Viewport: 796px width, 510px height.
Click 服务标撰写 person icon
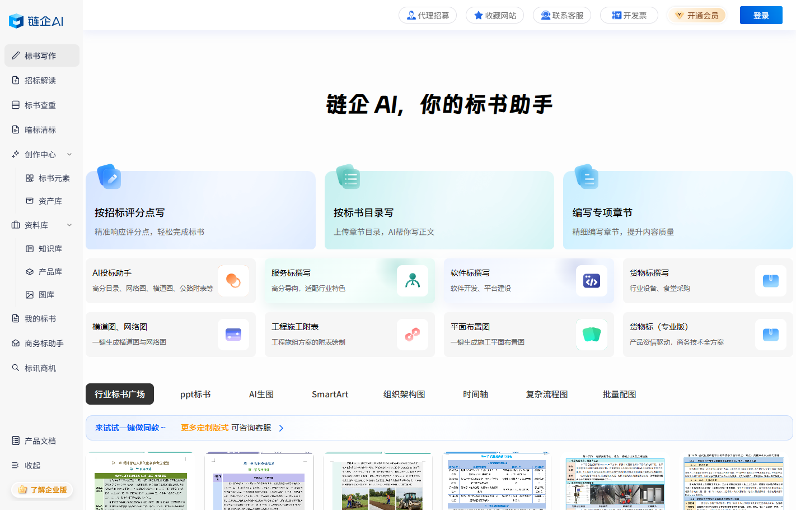click(x=413, y=281)
